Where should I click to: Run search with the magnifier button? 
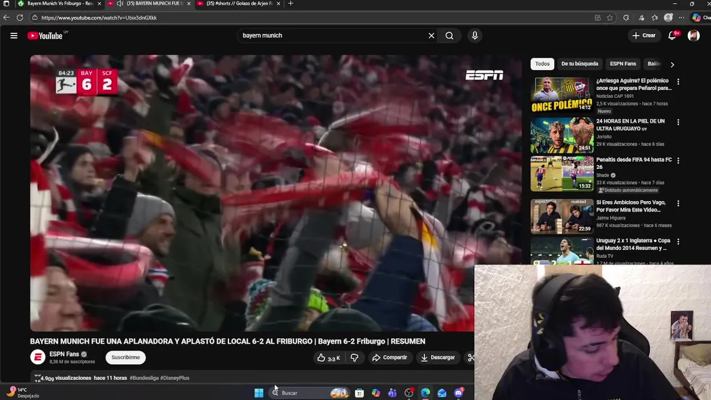449,36
